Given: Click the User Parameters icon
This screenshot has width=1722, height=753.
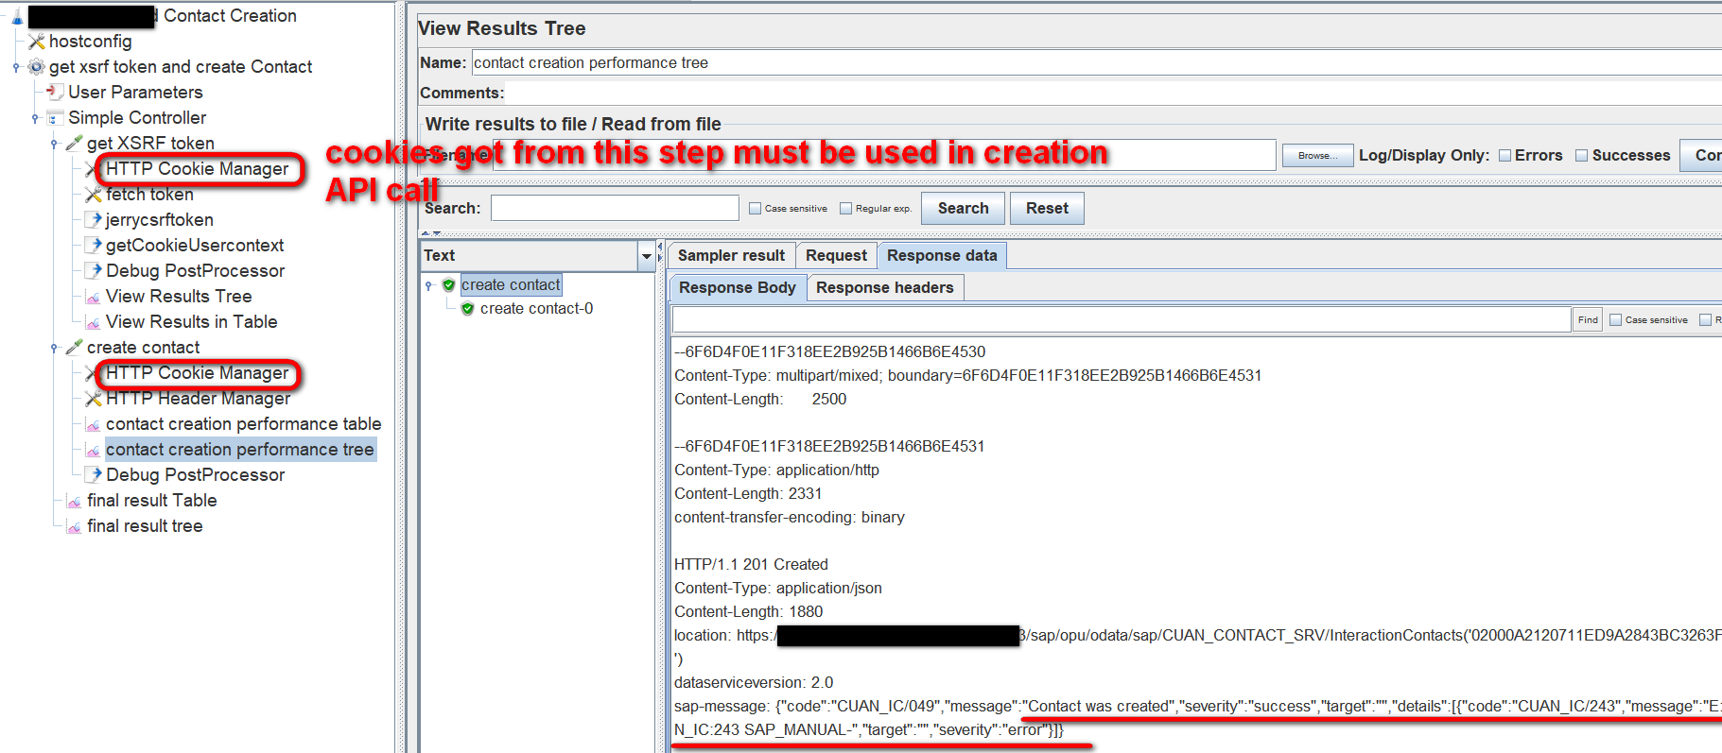Looking at the screenshot, I should [56, 93].
